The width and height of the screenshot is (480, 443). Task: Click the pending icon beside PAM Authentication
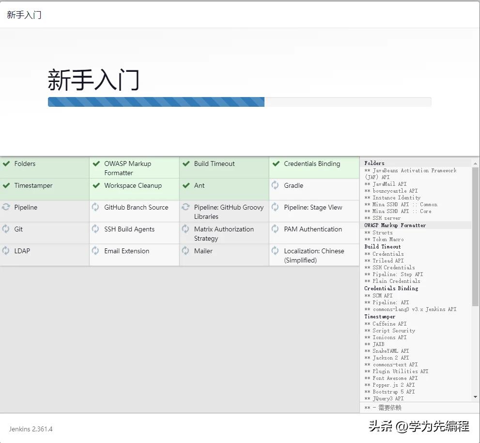click(276, 229)
